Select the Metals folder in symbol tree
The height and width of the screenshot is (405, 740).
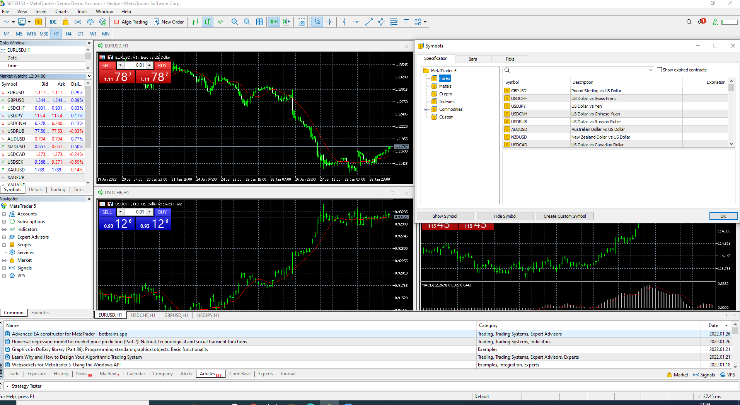tap(445, 86)
